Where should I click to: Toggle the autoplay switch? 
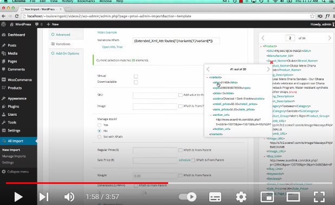[188, 197]
